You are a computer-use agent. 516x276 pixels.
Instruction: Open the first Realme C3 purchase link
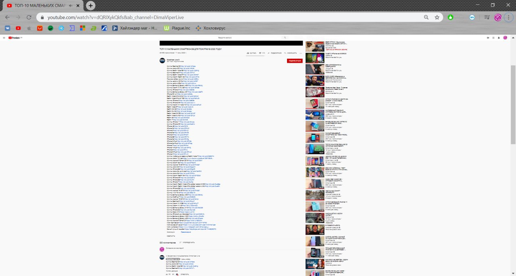187,66
